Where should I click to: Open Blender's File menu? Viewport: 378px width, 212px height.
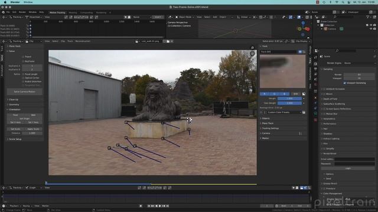(x=8, y=12)
